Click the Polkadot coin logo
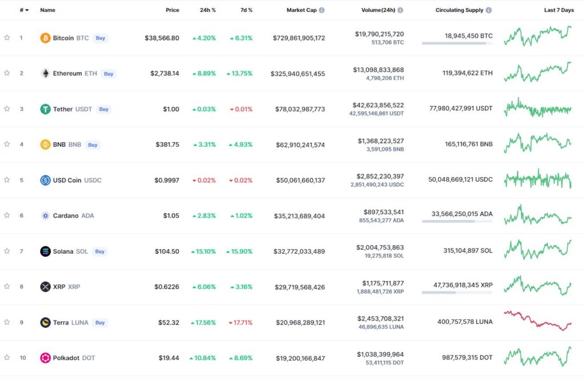The image size is (585, 380). pos(45,358)
